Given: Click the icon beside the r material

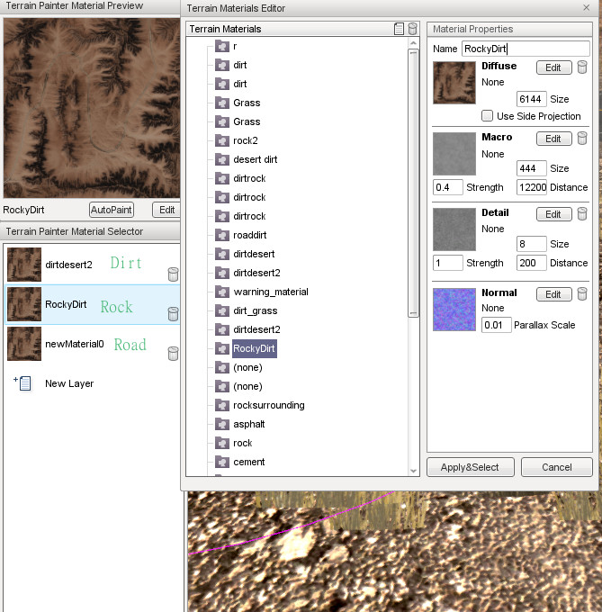Looking at the screenshot, I should (x=222, y=46).
